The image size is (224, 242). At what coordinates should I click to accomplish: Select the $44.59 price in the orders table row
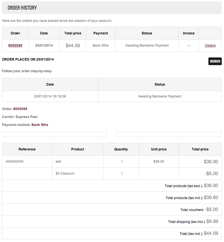coord(73,45)
